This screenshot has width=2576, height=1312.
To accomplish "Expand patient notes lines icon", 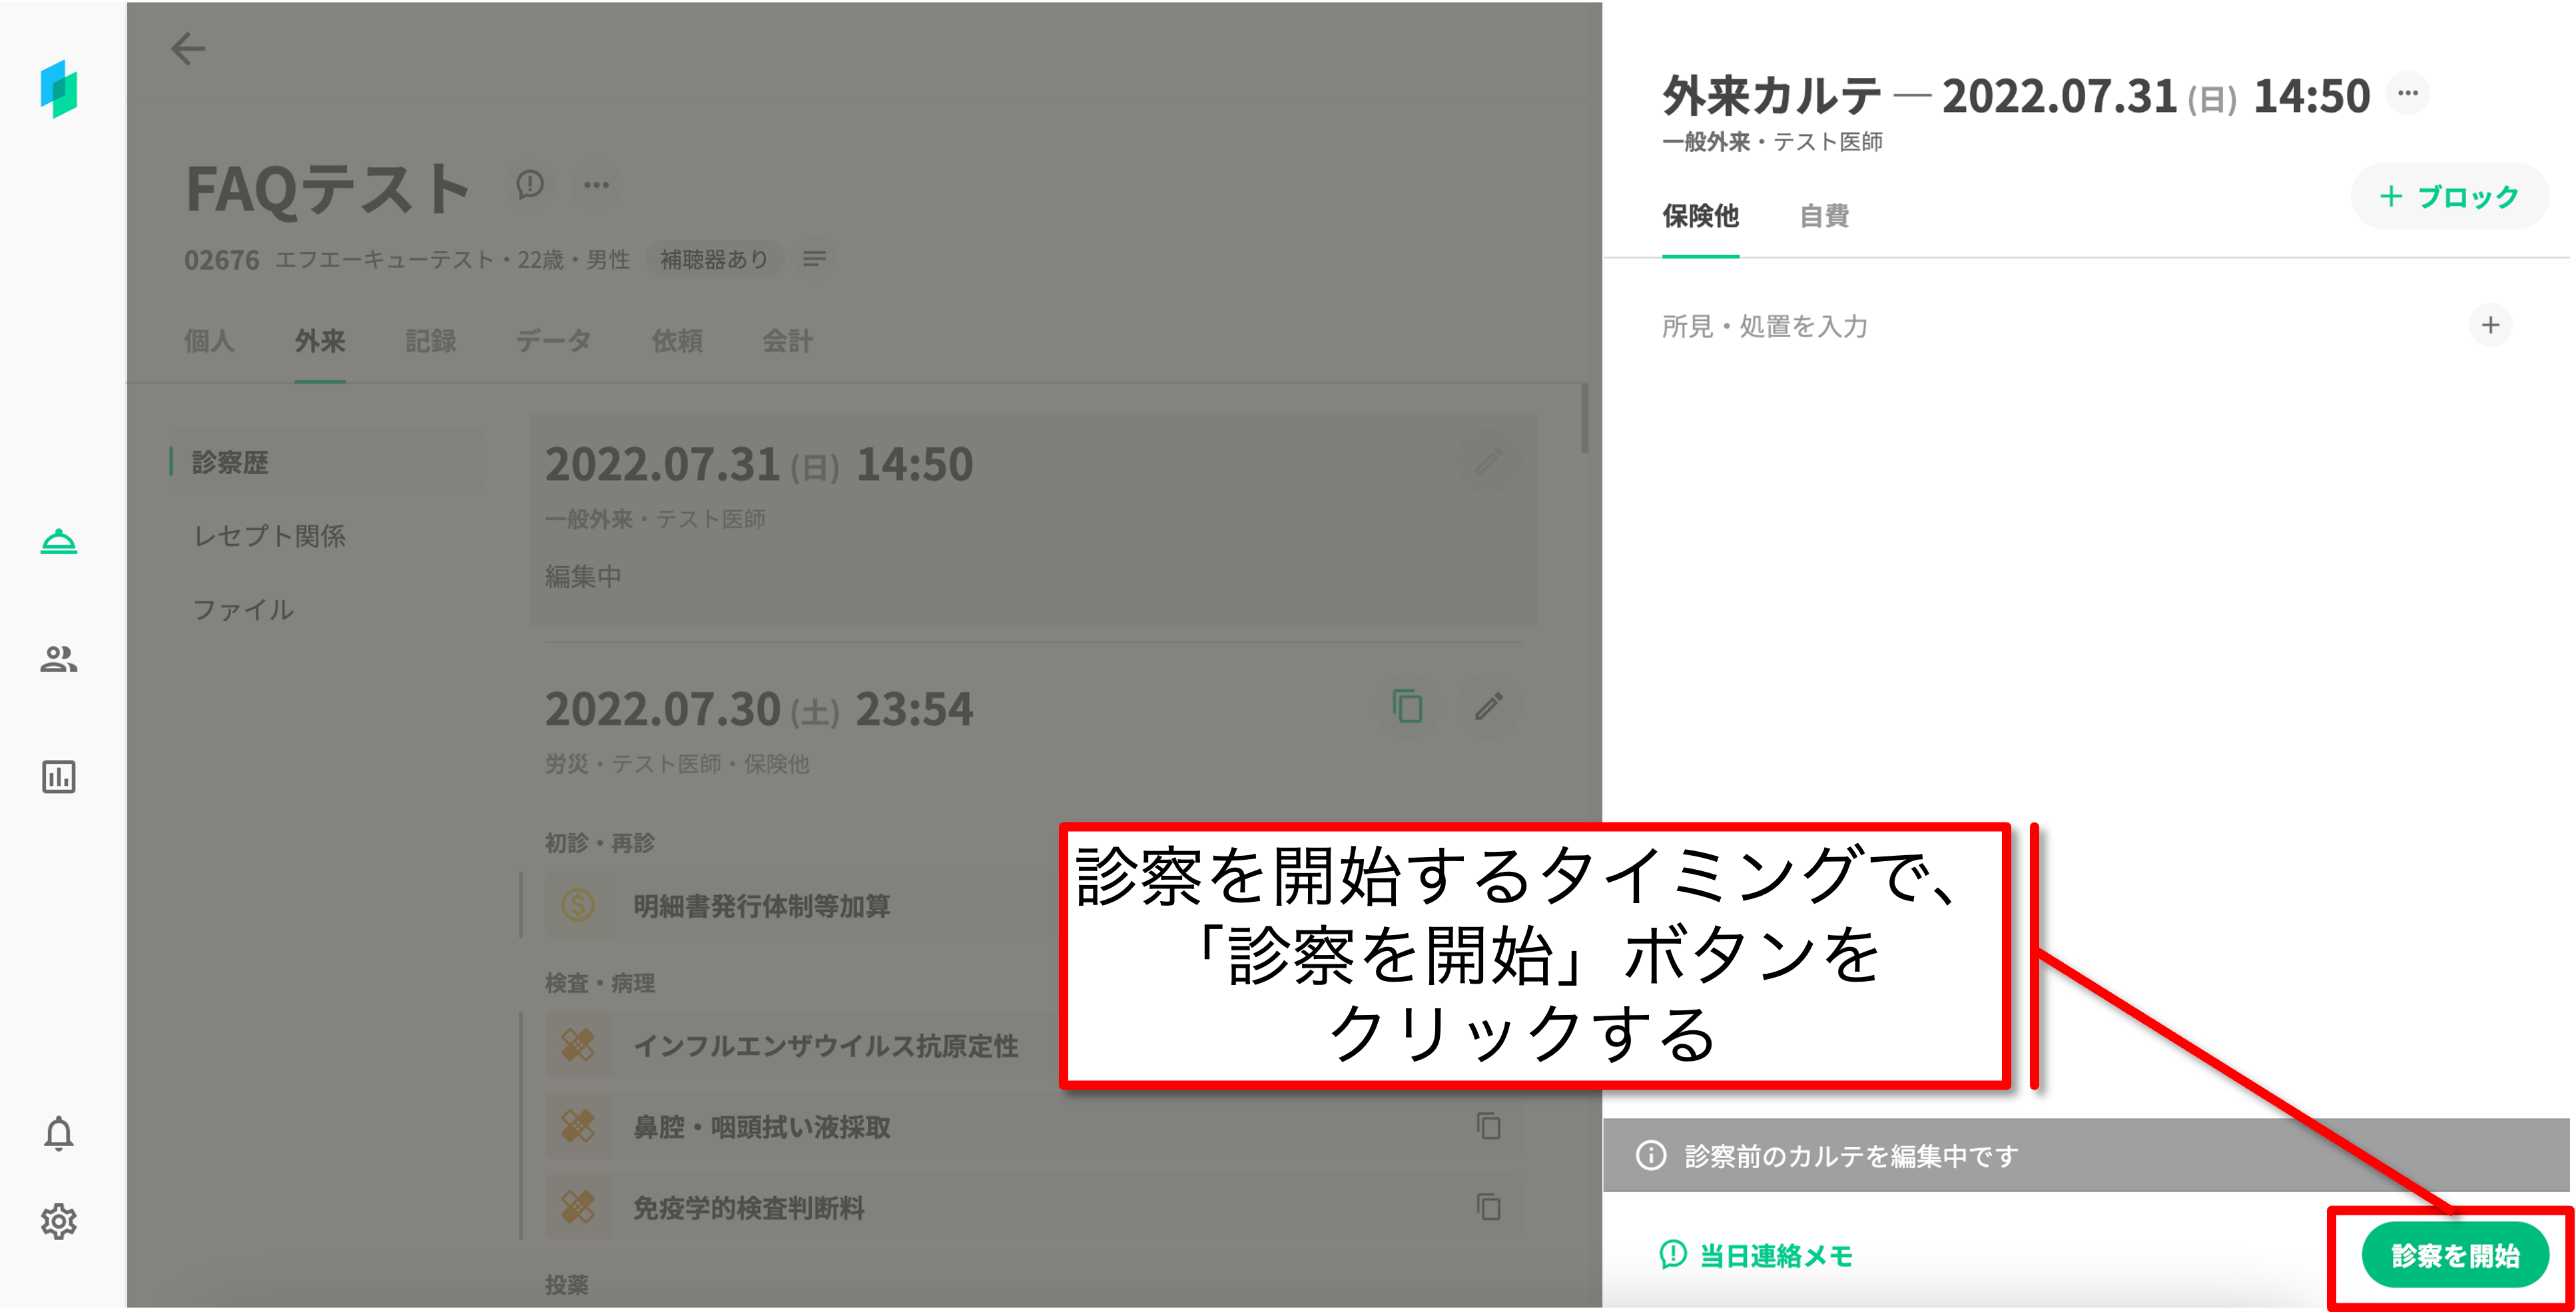I will click(x=814, y=259).
